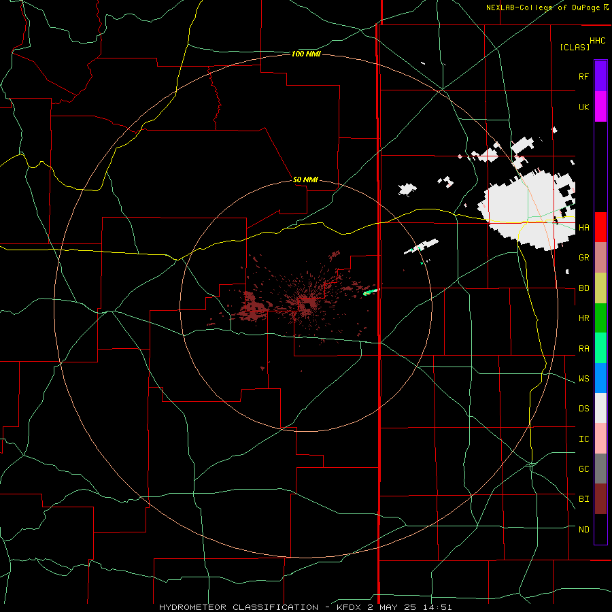
Task: Click the HA red color swatch
Action: 600,227
